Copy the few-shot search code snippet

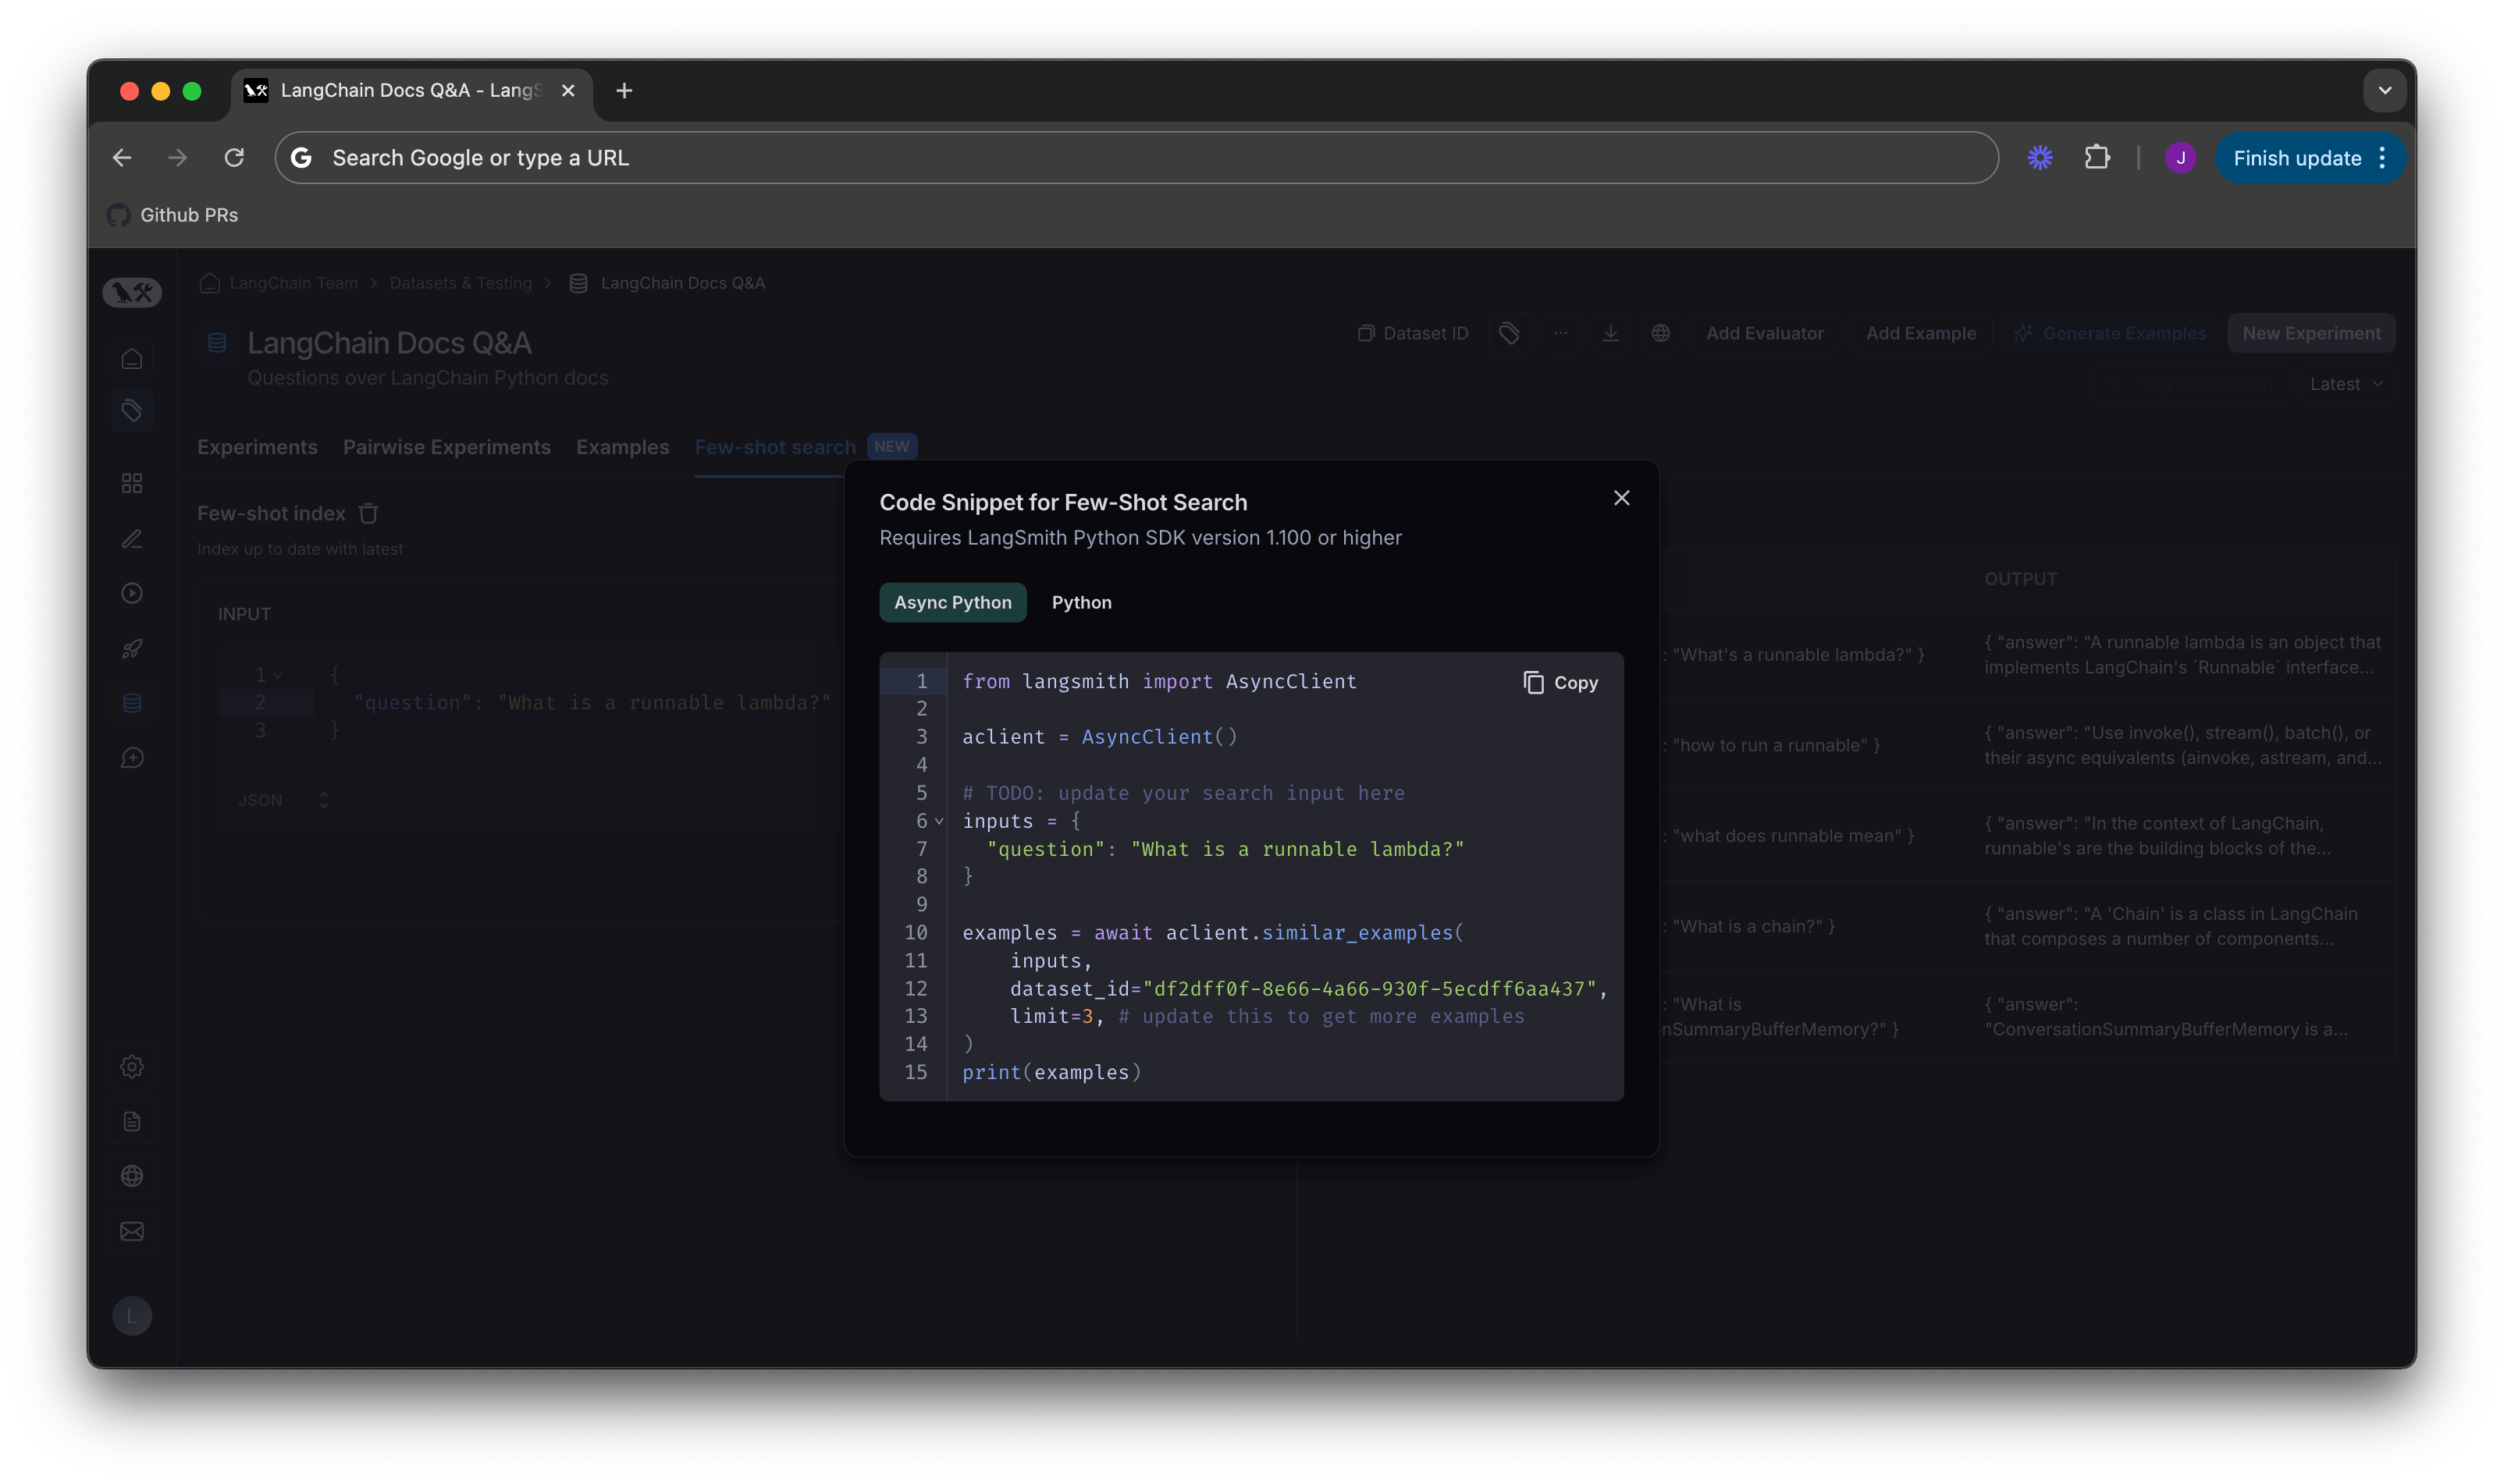[1560, 682]
